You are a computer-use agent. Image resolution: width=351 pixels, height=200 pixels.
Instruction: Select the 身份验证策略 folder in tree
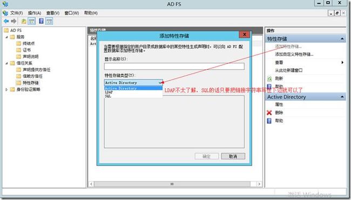pos(28,89)
